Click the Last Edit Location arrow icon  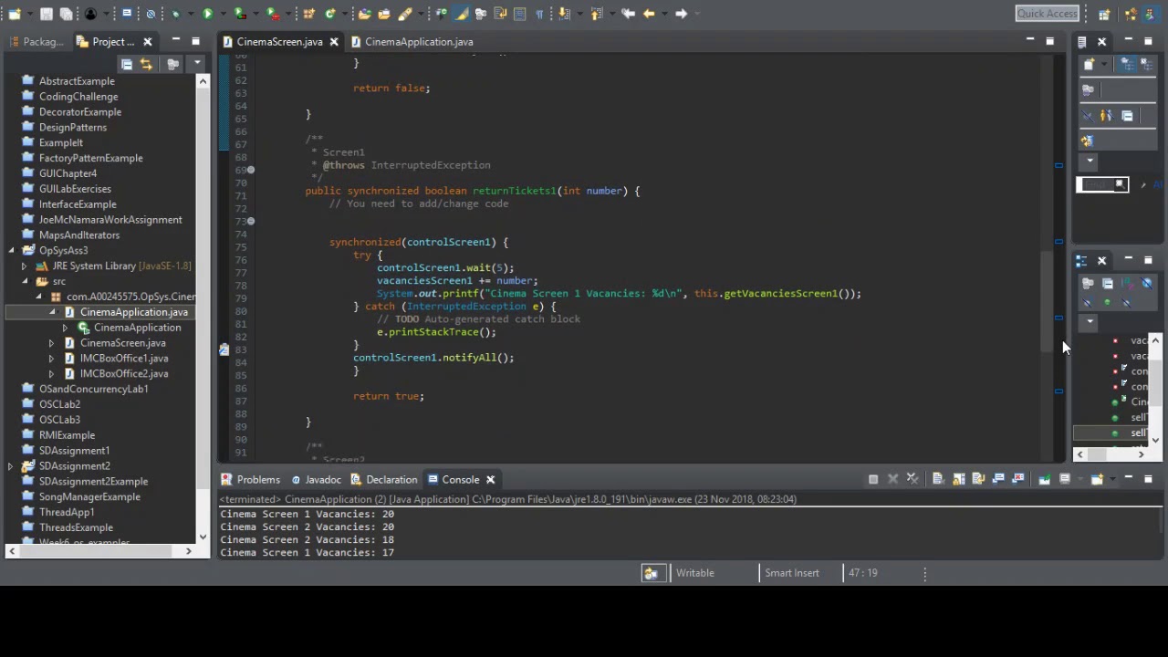click(x=628, y=14)
